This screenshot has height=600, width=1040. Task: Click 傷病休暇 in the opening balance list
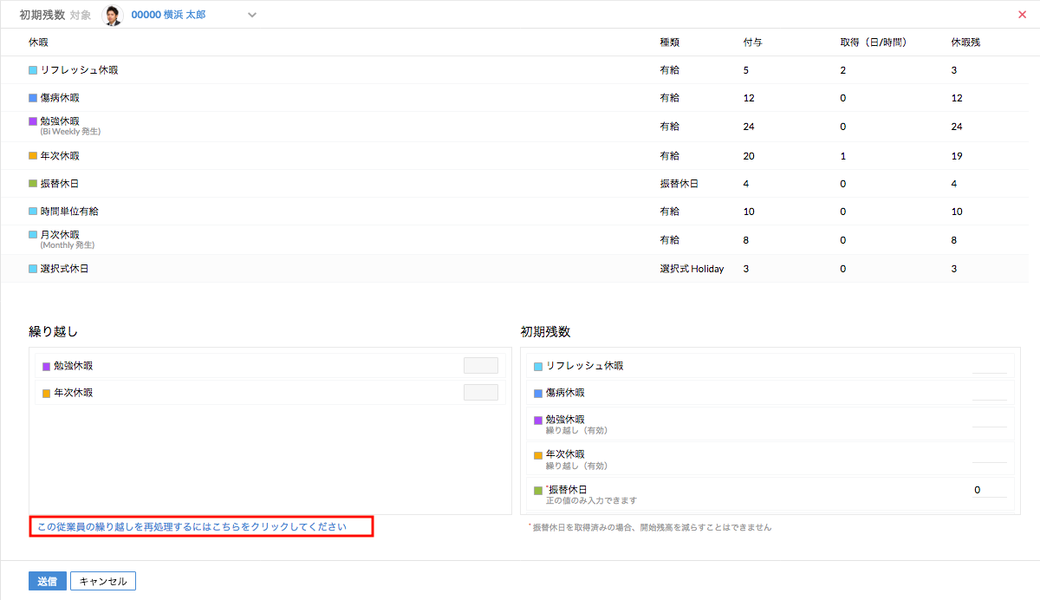tap(565, 393)
